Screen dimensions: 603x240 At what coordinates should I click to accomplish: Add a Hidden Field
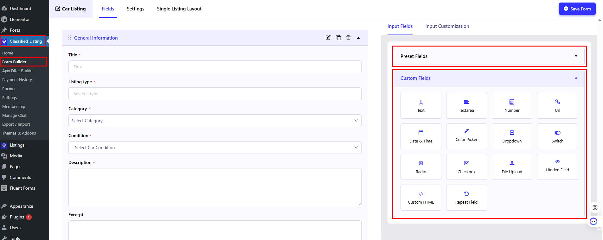click(557, 167)
